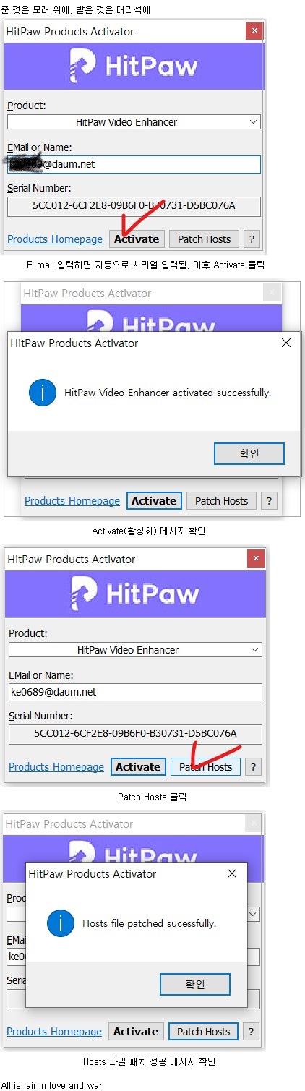Click HitPaw logo in blurred-email window
The image size is (305, 1091).
pos(134,66)
